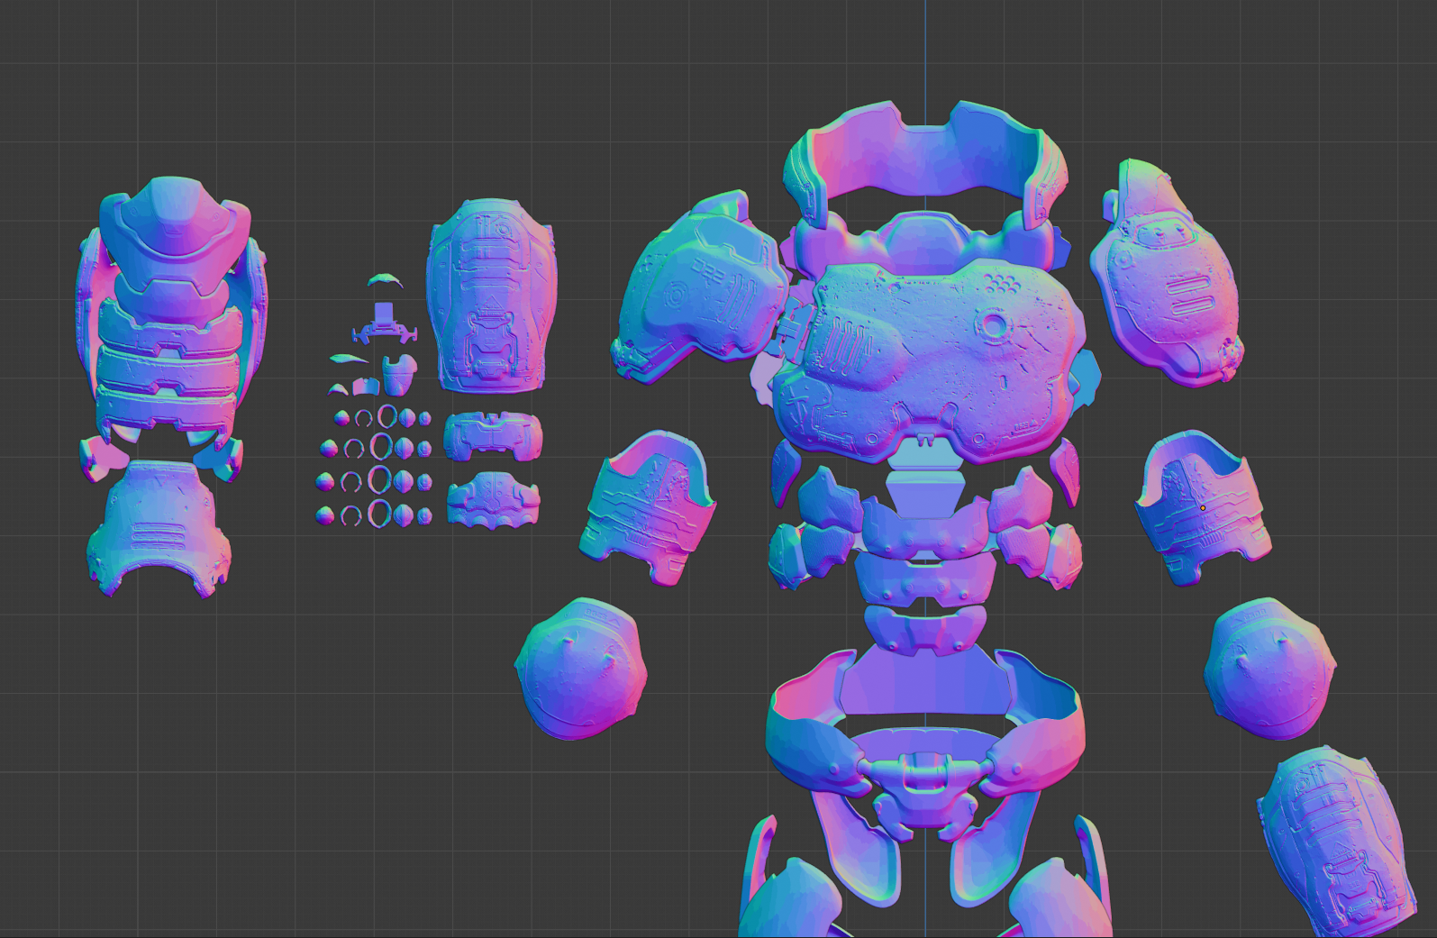Select the small cup-shaped piece above the spheres
1437x938 pixels.
point(399,374)
